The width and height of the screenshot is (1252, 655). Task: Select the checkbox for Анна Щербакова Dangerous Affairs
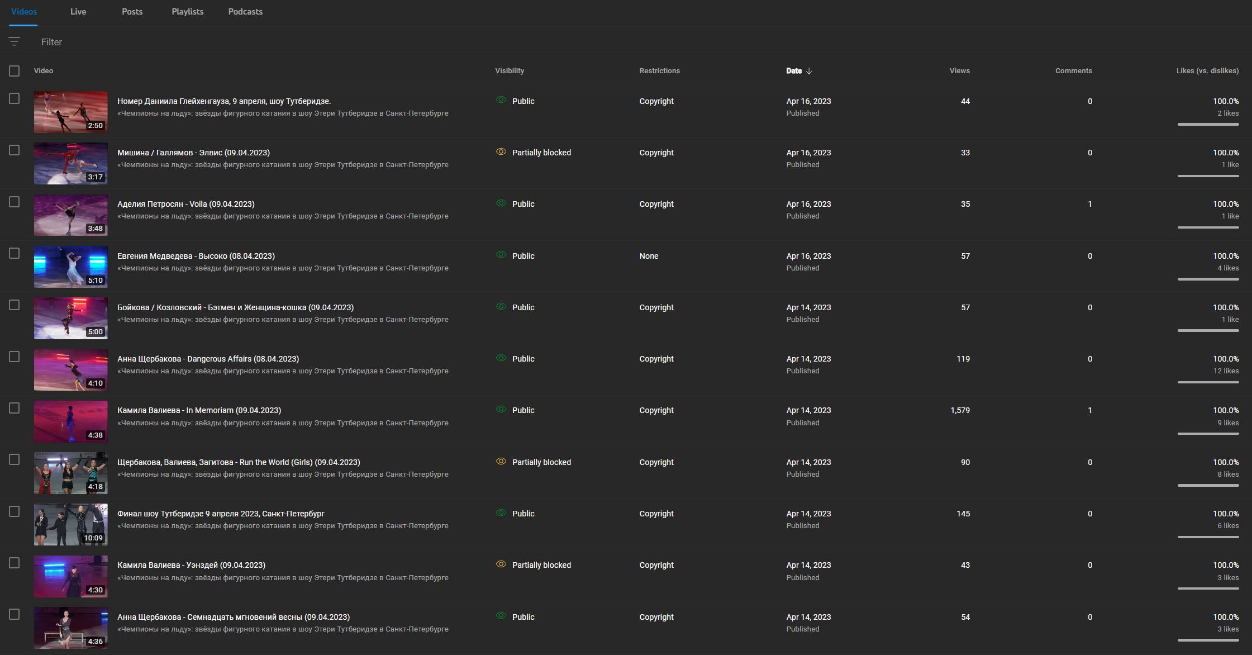point(15,357)
